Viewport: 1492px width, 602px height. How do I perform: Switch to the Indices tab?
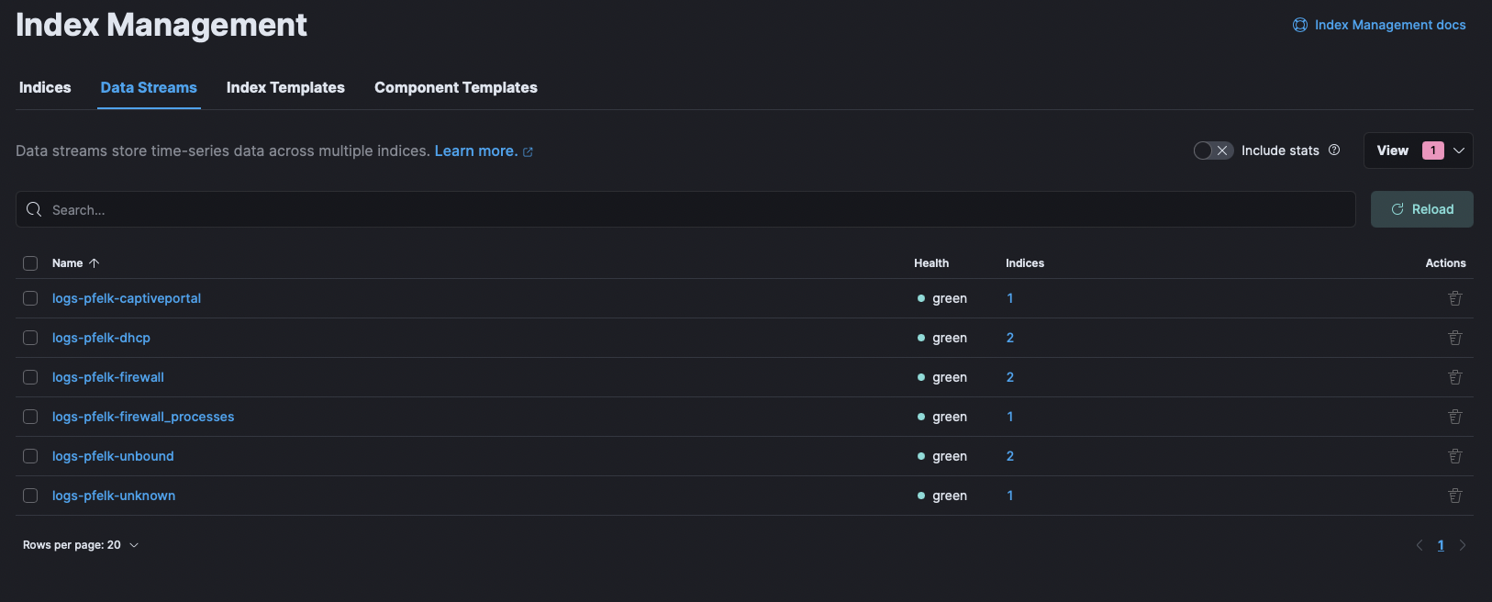click(45, 88)
